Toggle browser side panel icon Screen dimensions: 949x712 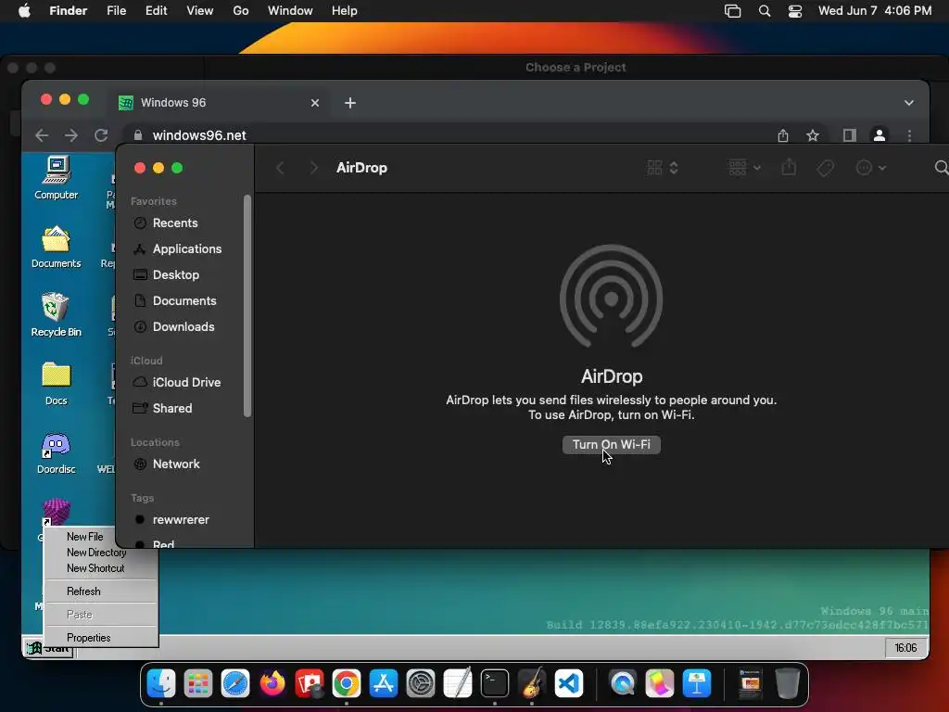[850, 135]
